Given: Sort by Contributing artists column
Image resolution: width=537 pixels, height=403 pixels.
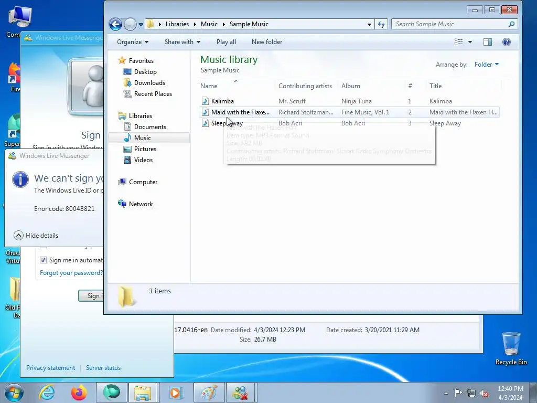Looking at the screenshot, I should pyautogui.click(x=305, y=86).
